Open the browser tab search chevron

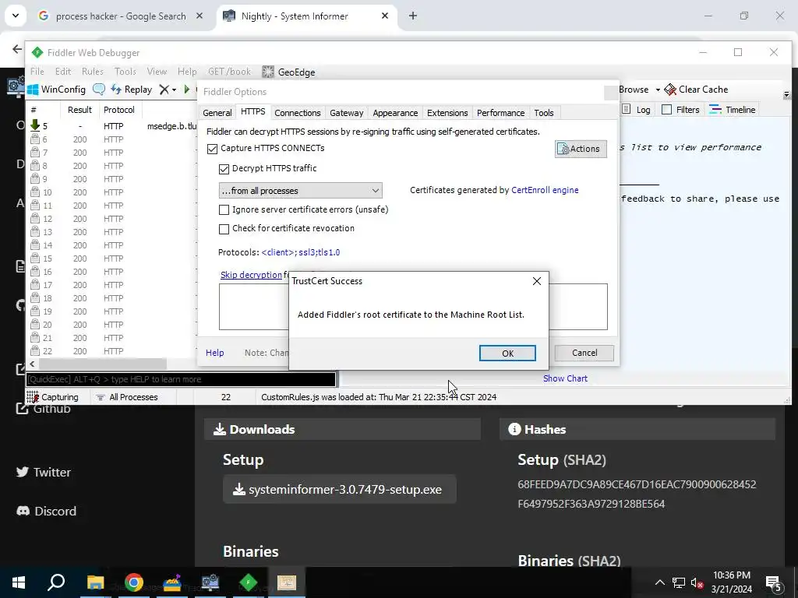(x=16, y=16)
